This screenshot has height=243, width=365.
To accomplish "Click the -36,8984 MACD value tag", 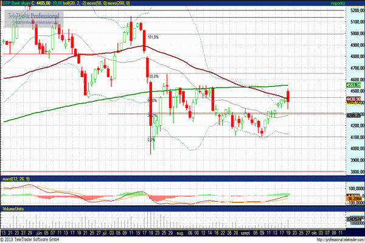I will (x=354, y=198).
